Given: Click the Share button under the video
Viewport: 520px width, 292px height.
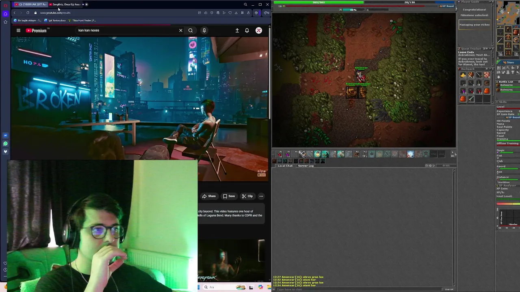Looking at the screenshot, I should (x=209, y=196).
